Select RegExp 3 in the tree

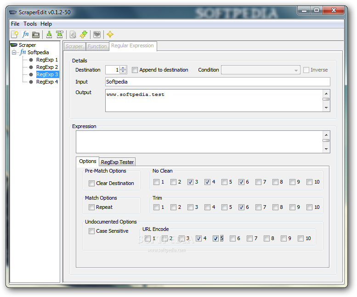[47, 74]
